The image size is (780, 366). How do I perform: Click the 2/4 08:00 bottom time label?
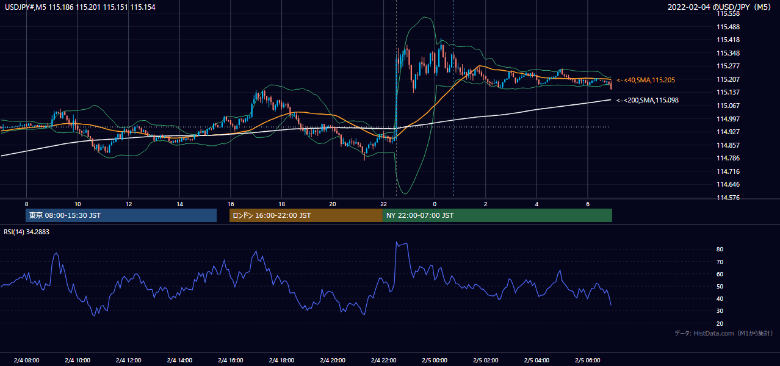point(26,360)
